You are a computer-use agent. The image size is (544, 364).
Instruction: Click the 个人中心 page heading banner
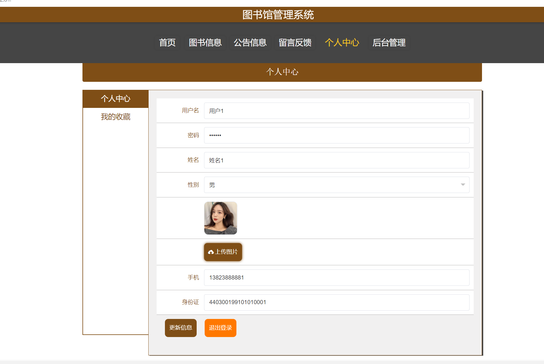coord(282,72)
